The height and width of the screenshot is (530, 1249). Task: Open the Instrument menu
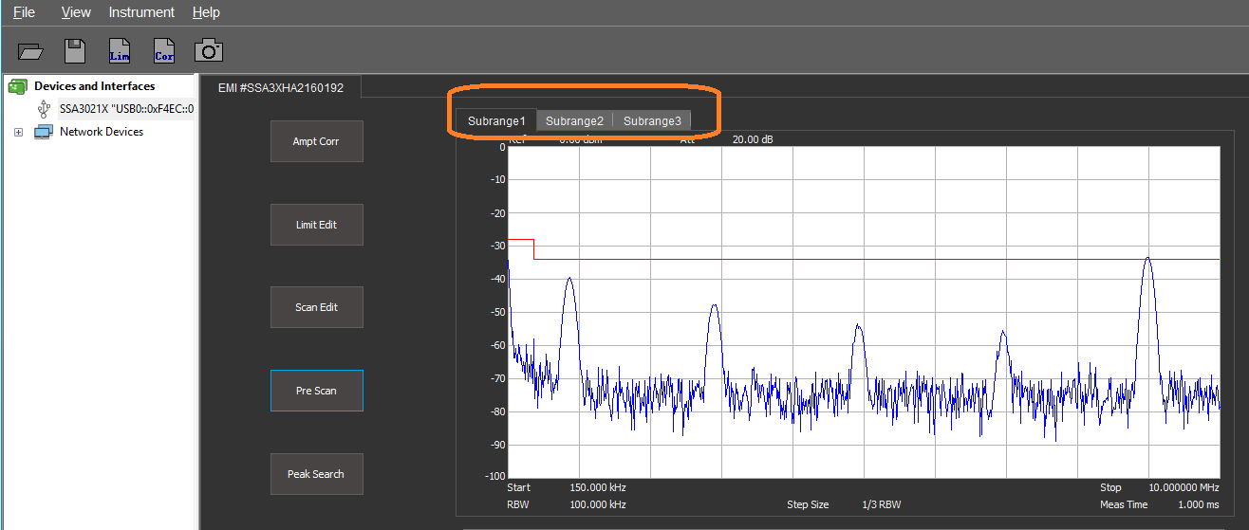pos(141,12)
